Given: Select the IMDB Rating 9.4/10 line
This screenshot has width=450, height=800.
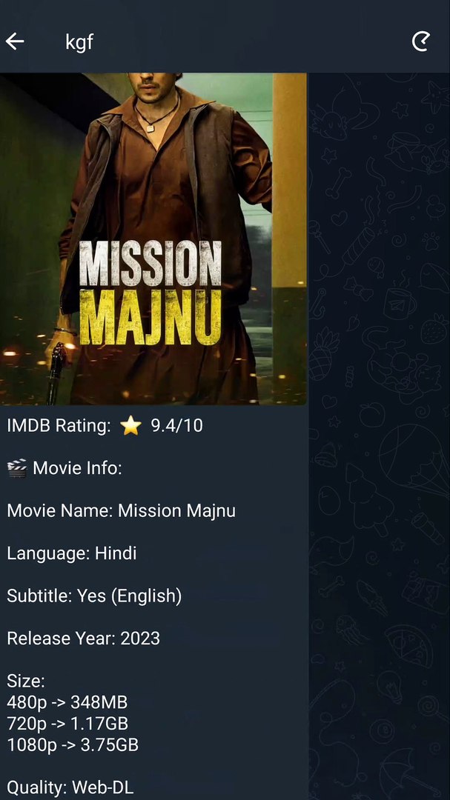Looking at the screenshot, I should [105, 425].
